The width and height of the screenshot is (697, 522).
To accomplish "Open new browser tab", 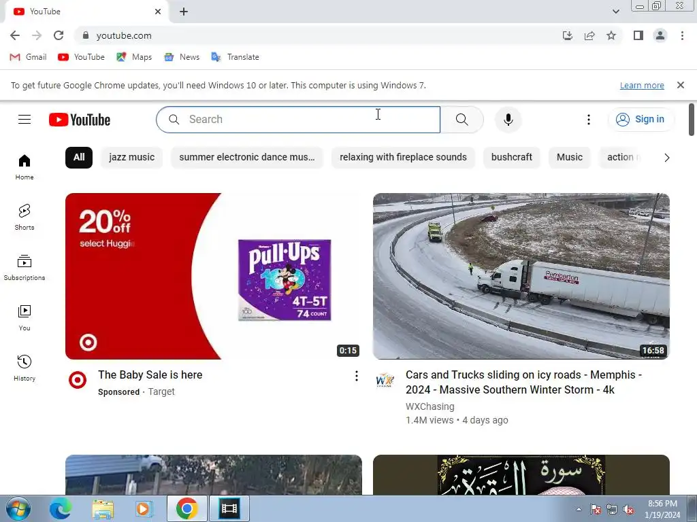I will [x=184, y=12].
